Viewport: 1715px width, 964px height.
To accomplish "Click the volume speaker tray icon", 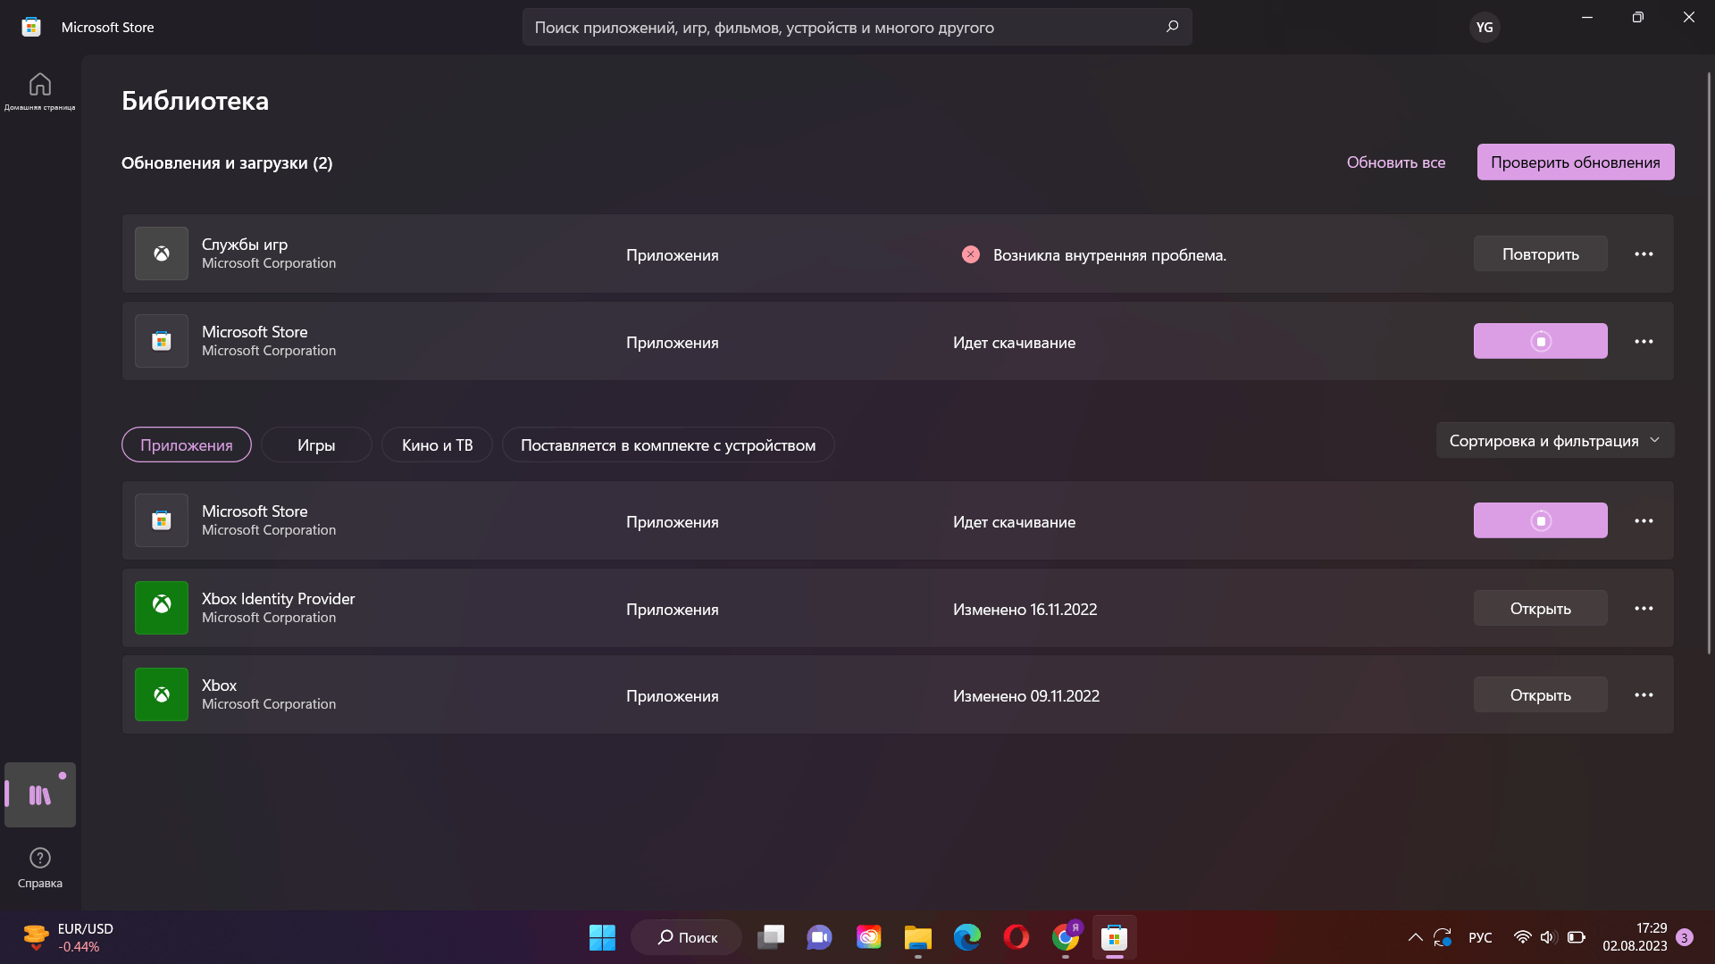I will pos(1548,937).
